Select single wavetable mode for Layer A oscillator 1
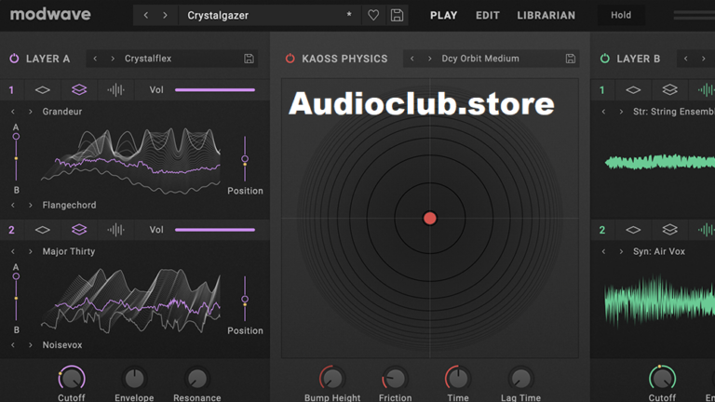This screenshot has width=715, height=402. (43, 90)
